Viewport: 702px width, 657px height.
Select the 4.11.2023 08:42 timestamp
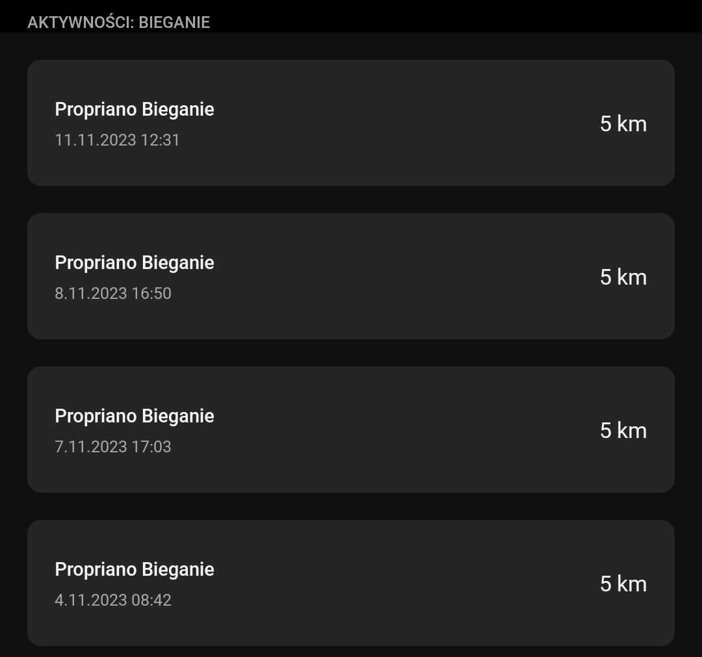tap(113, 600)
